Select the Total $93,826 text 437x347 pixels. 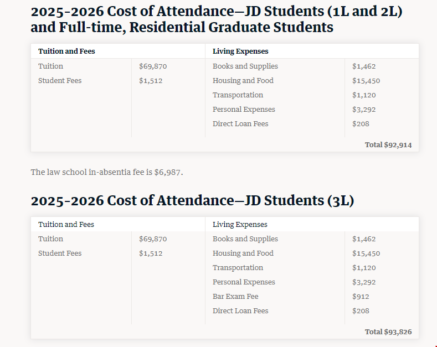tap(388, 332)
